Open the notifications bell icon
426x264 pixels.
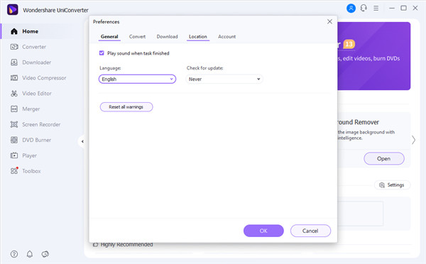point(30,254)
